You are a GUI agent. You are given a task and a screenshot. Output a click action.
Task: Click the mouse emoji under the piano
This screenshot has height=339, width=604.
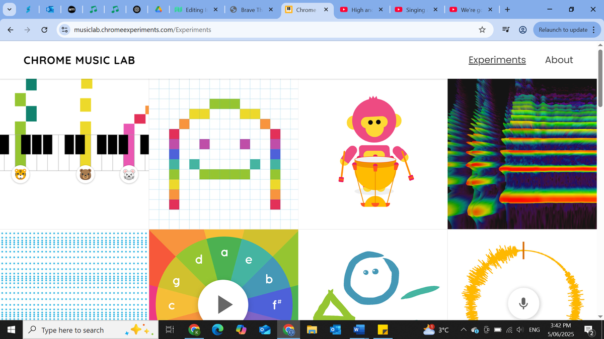point(129,174)
